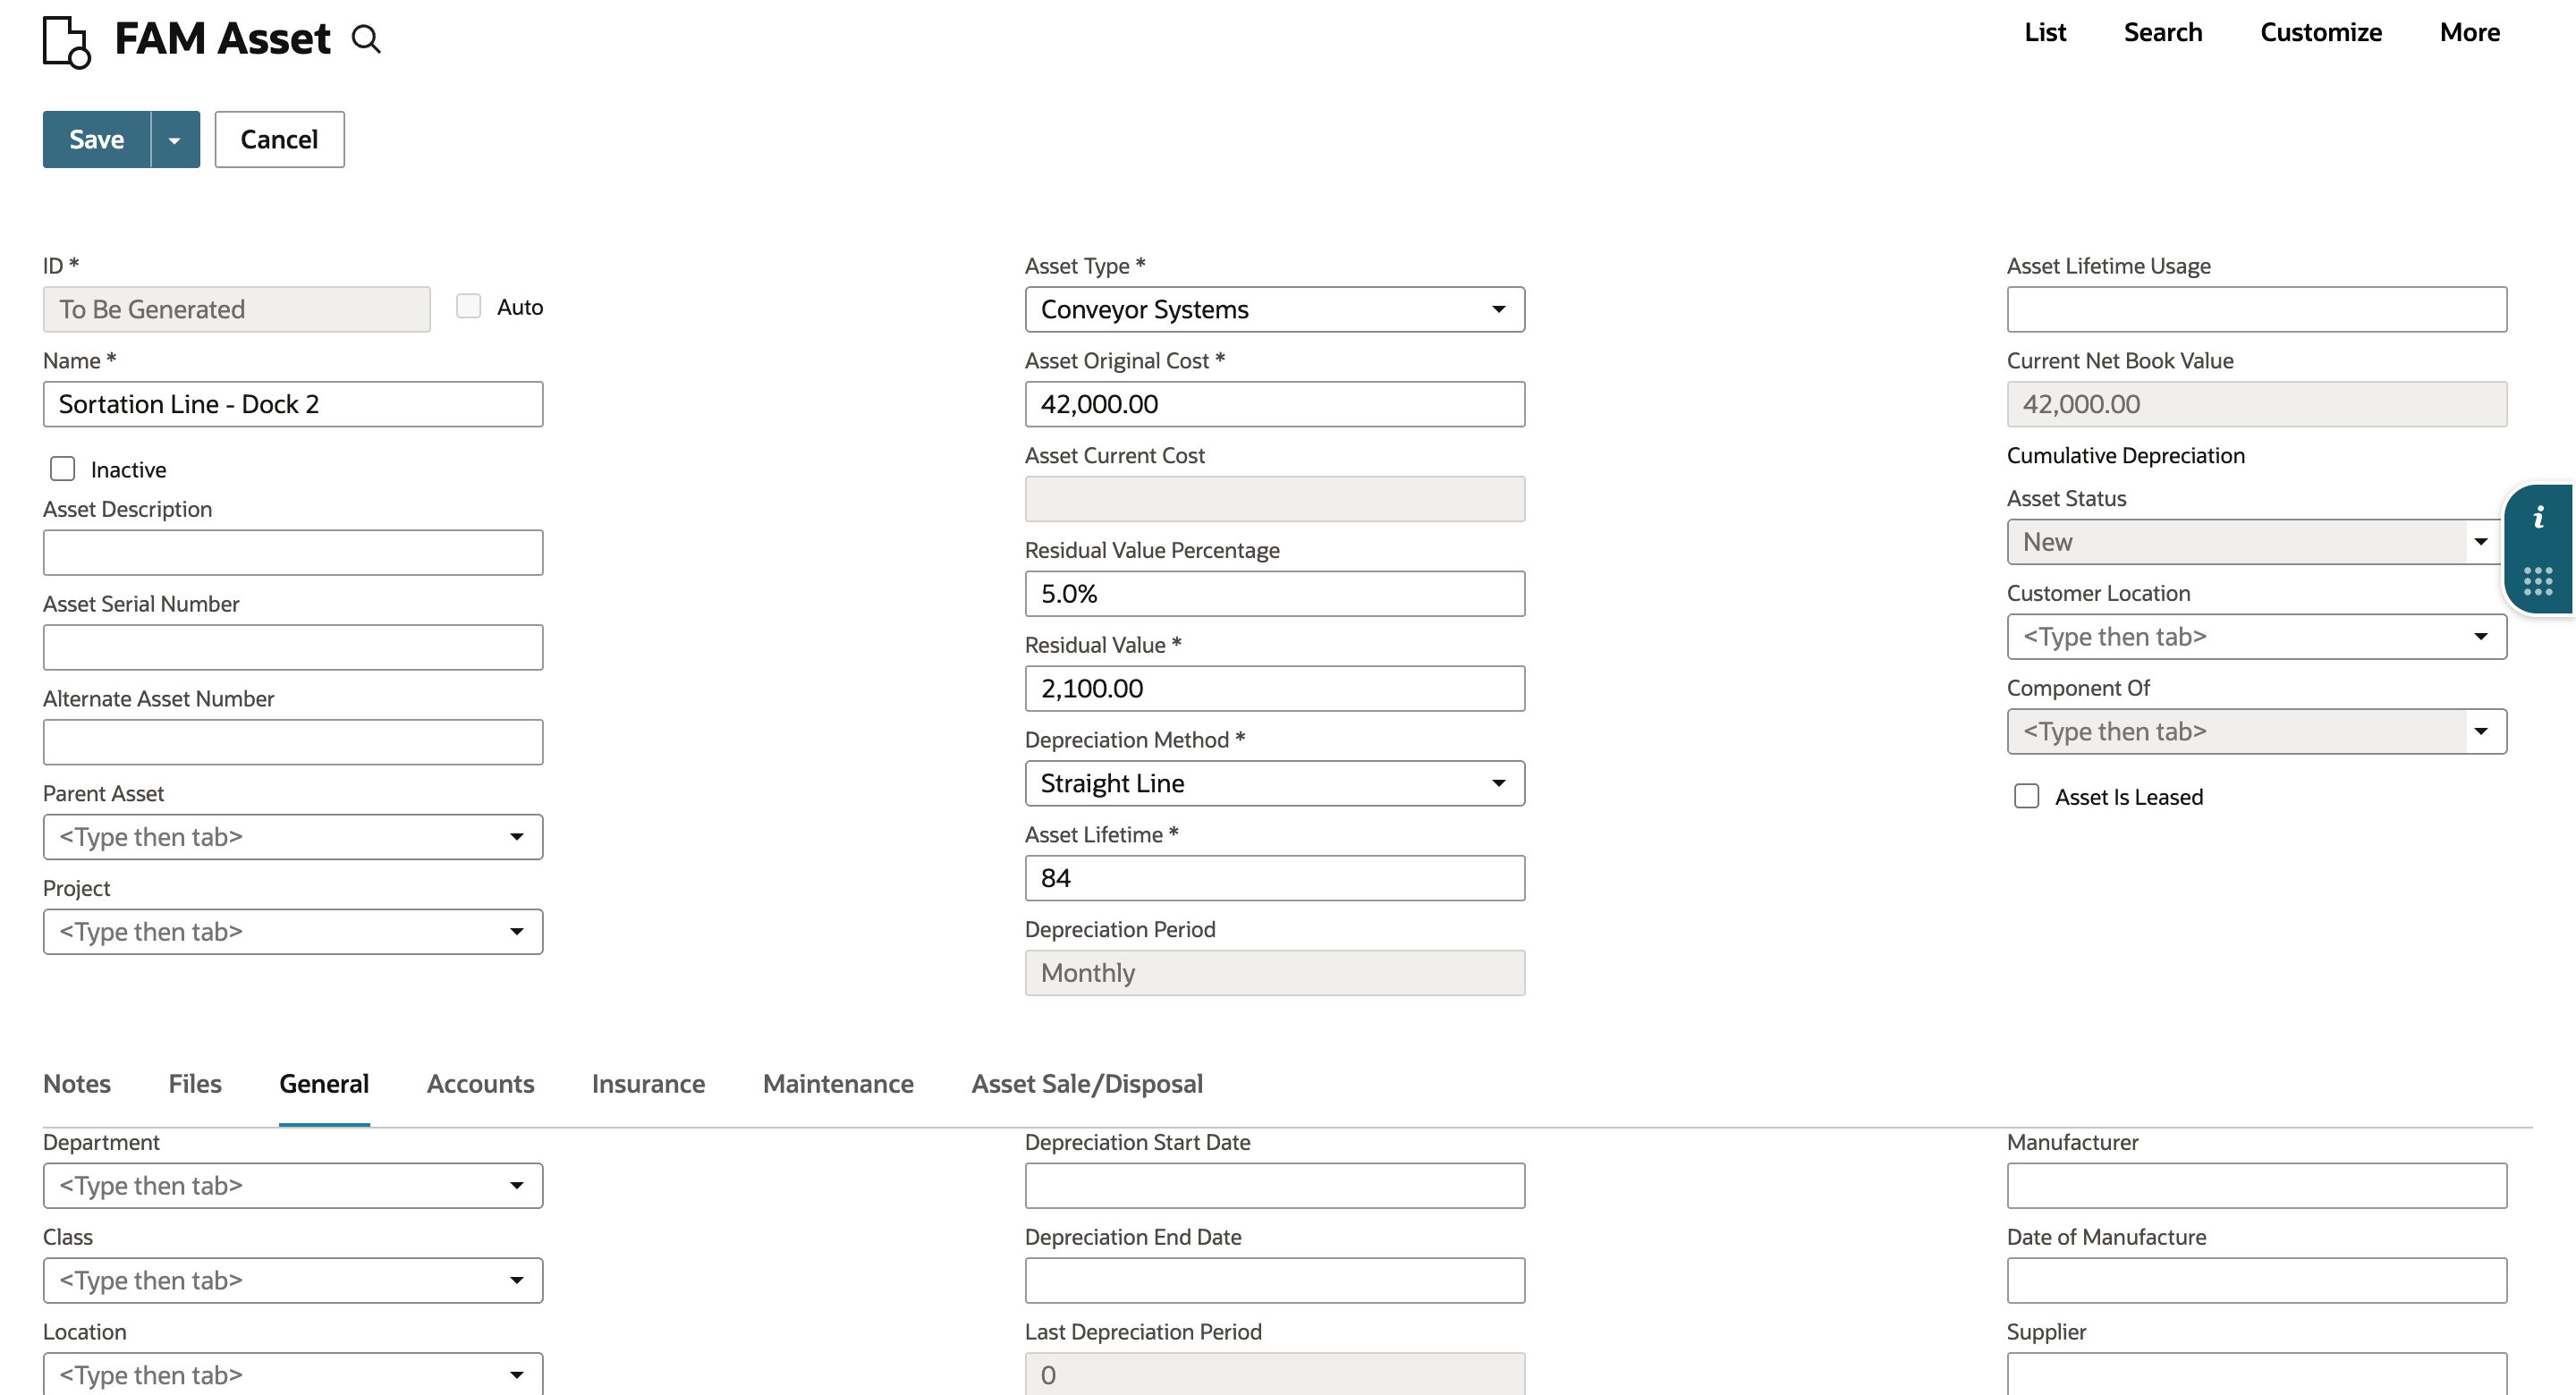This screenshot has height=1395, width=2576.
Task: Toggle the Auto ID checkbox
Action: (469, 306)
